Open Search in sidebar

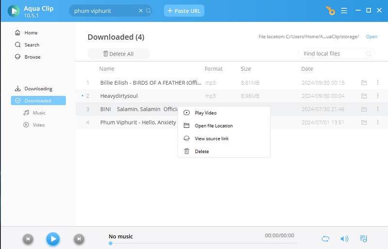pos(27,45)
